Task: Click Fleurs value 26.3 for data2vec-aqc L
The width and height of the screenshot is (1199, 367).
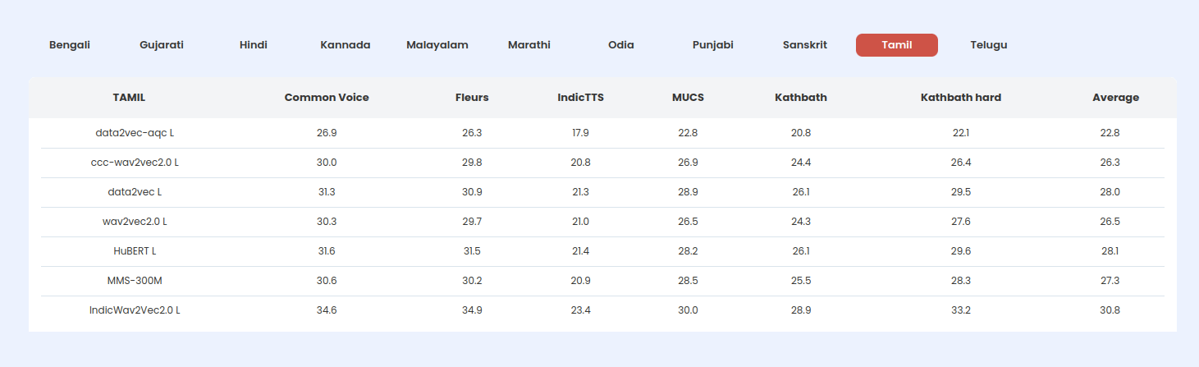Action: click(472, 133)
